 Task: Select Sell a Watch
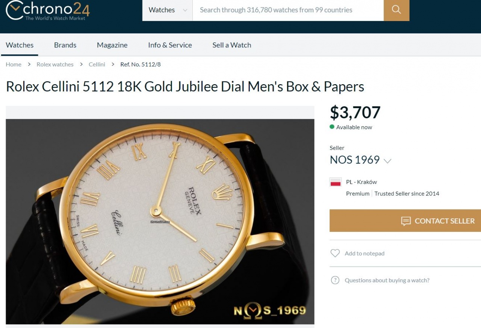click(231, 45)
